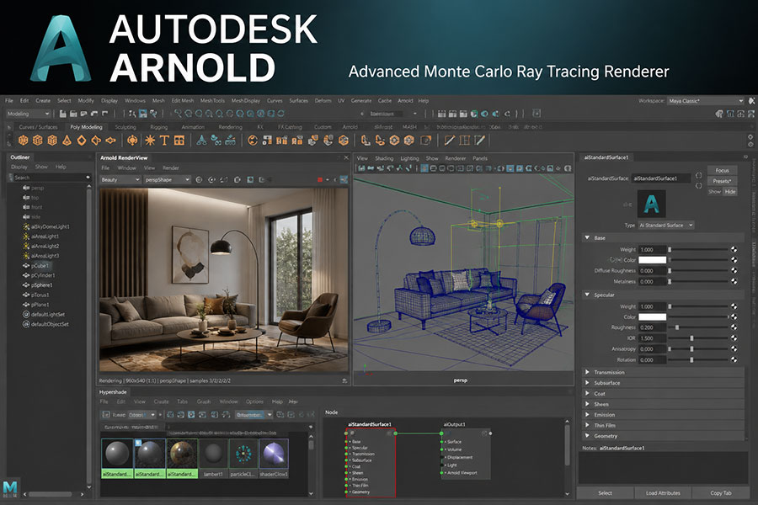Toggle highlighted wireframe viewport button
This screenshot has width=758, height=505.
click(424, 168)
